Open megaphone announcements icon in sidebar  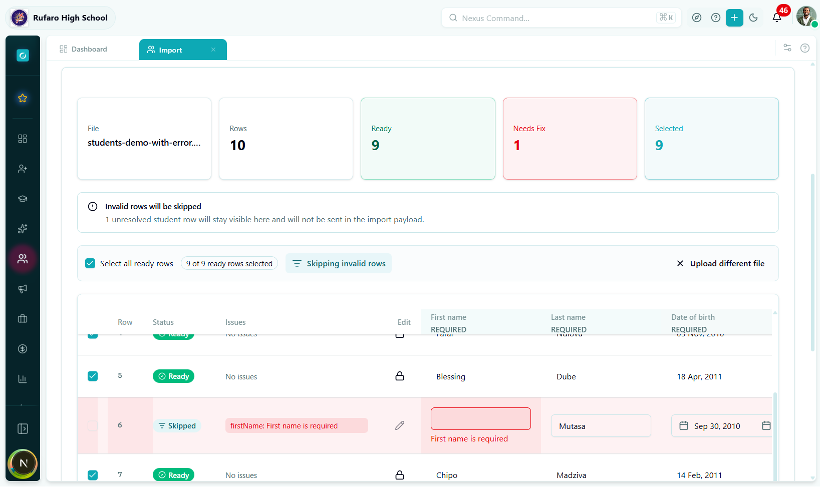[x=23, y=289]
